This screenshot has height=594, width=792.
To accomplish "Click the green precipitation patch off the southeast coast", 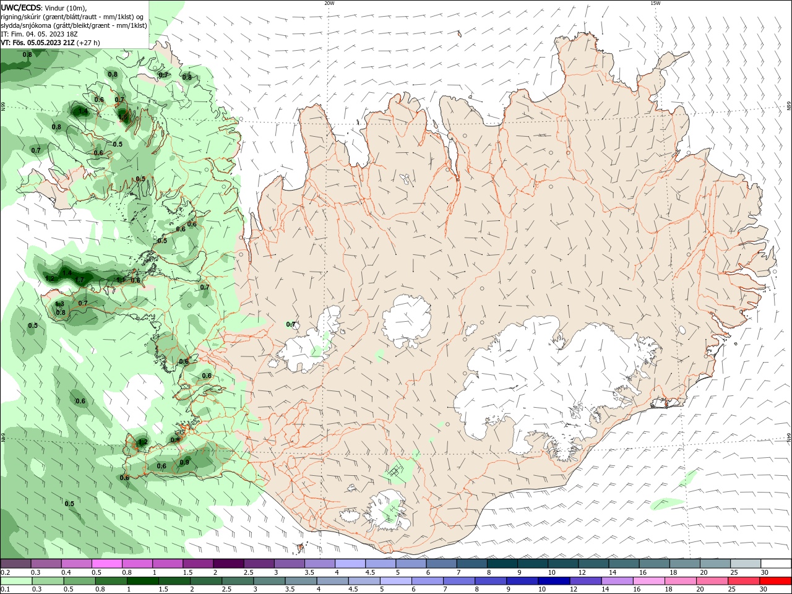I will (667, 502).
